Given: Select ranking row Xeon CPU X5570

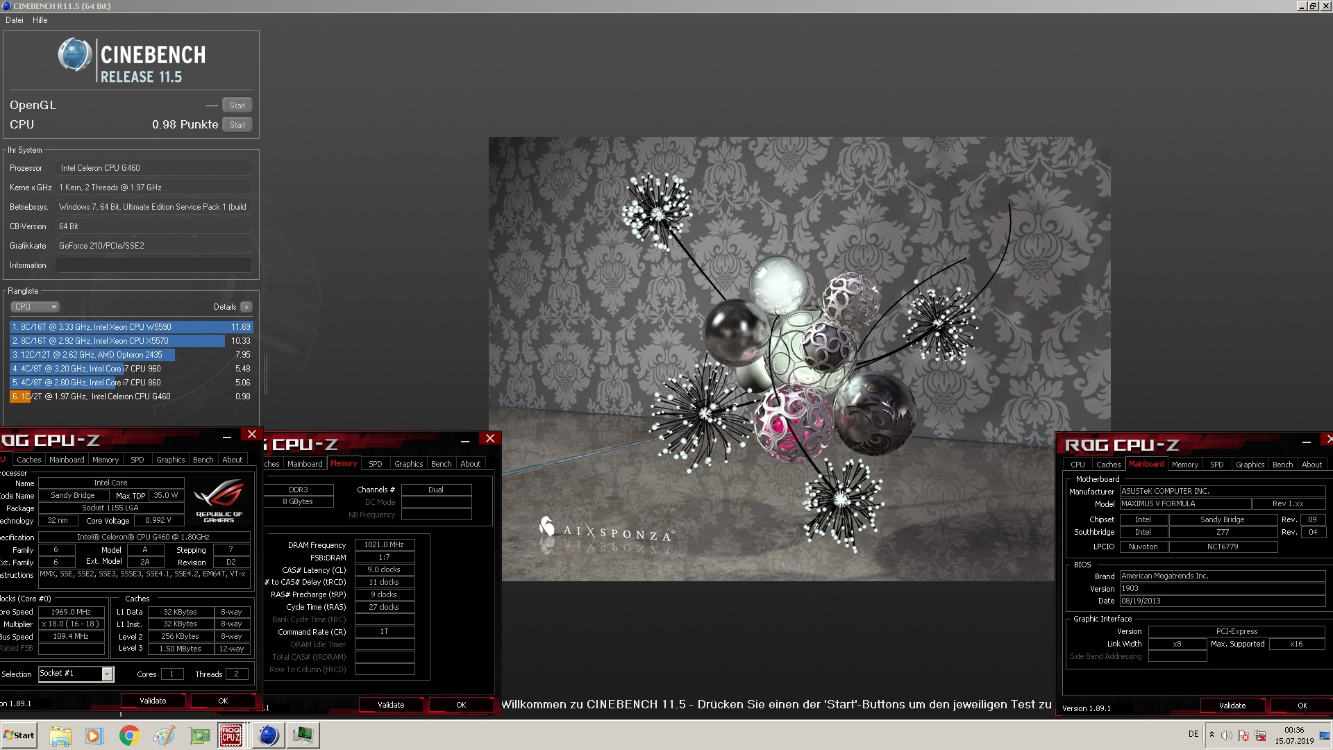Looking at the screenshot, I should 131,341.
